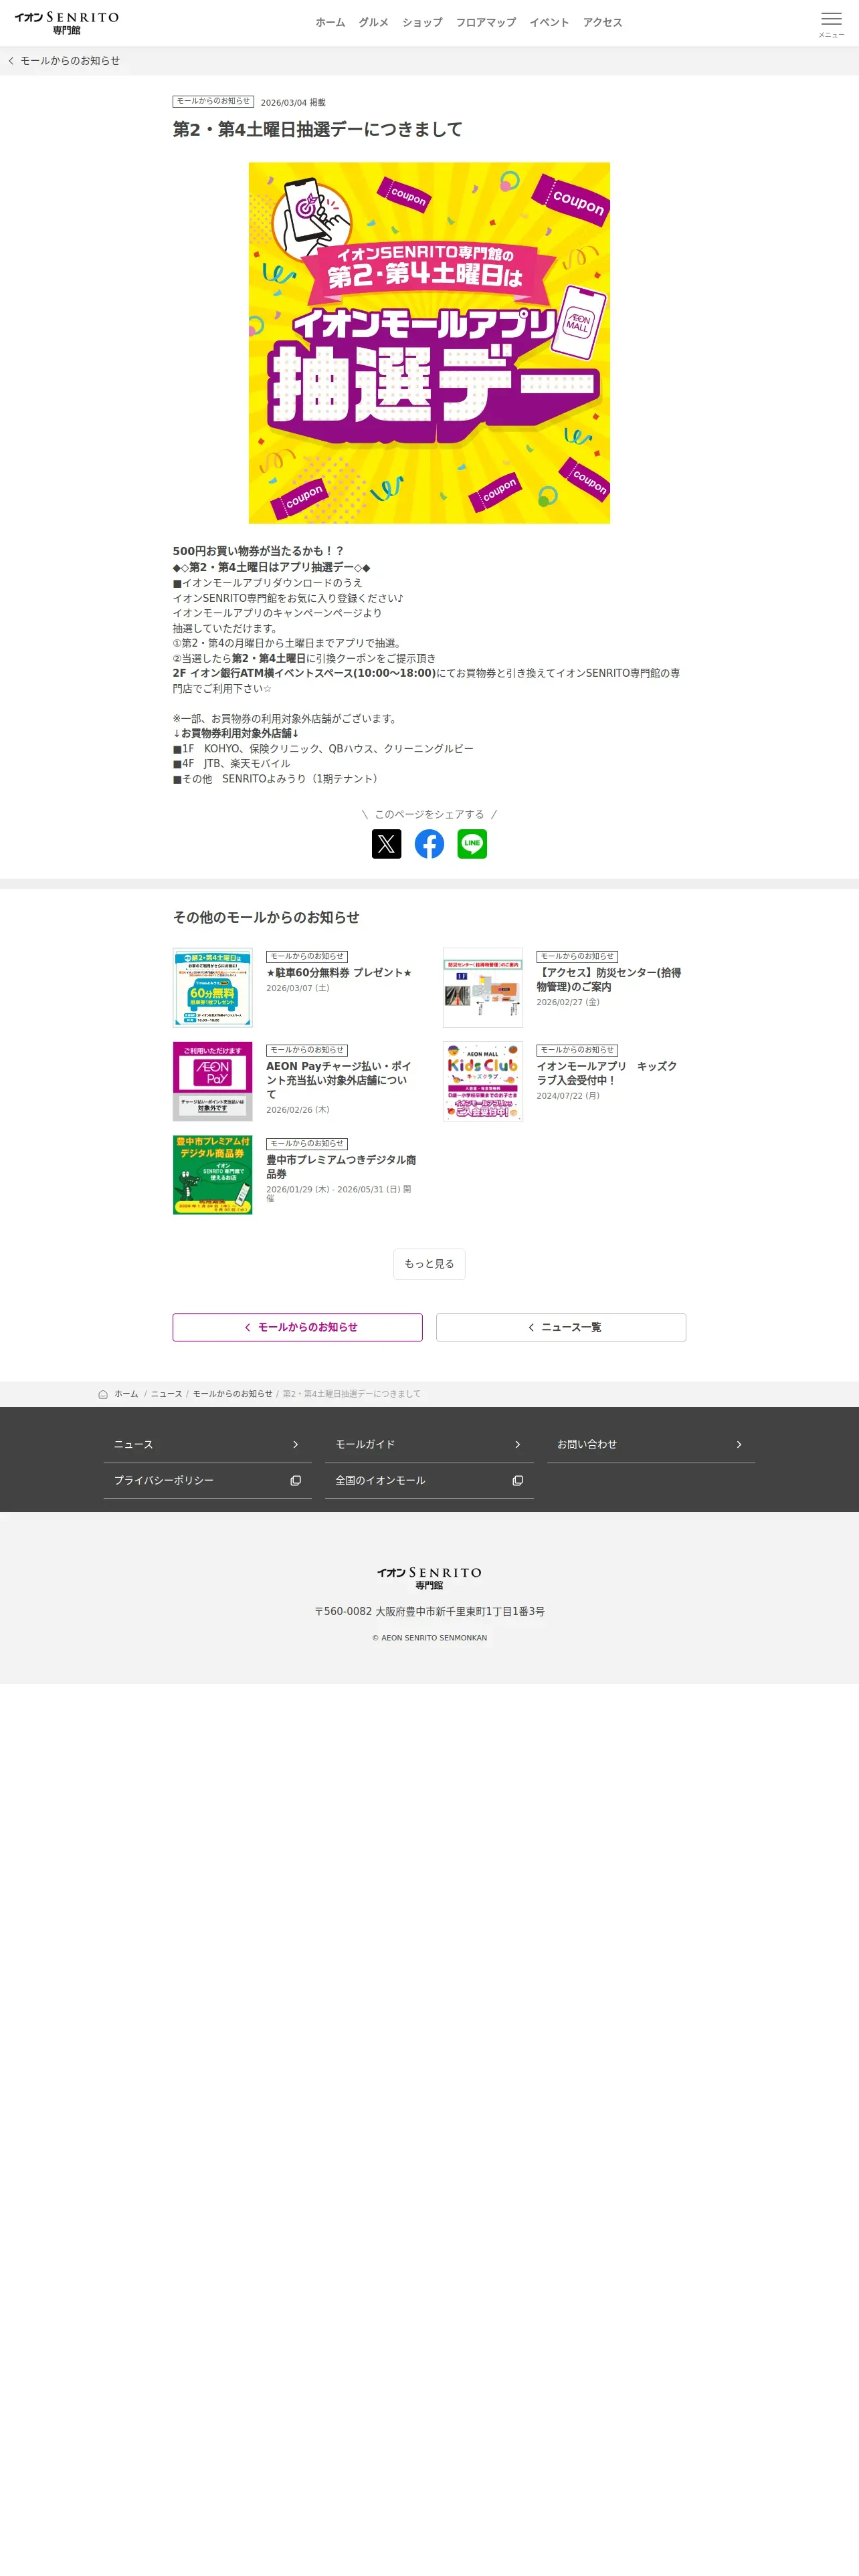Image resolution: width=859 pixels, height=2576 pixels.
Task: Click the external-link icon beside 全国のイオンモール
Action: tap(517, 1481)
